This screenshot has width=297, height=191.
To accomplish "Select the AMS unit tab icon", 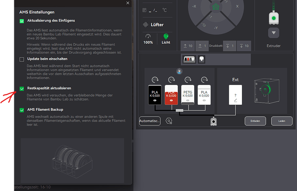I will [189, 59].
